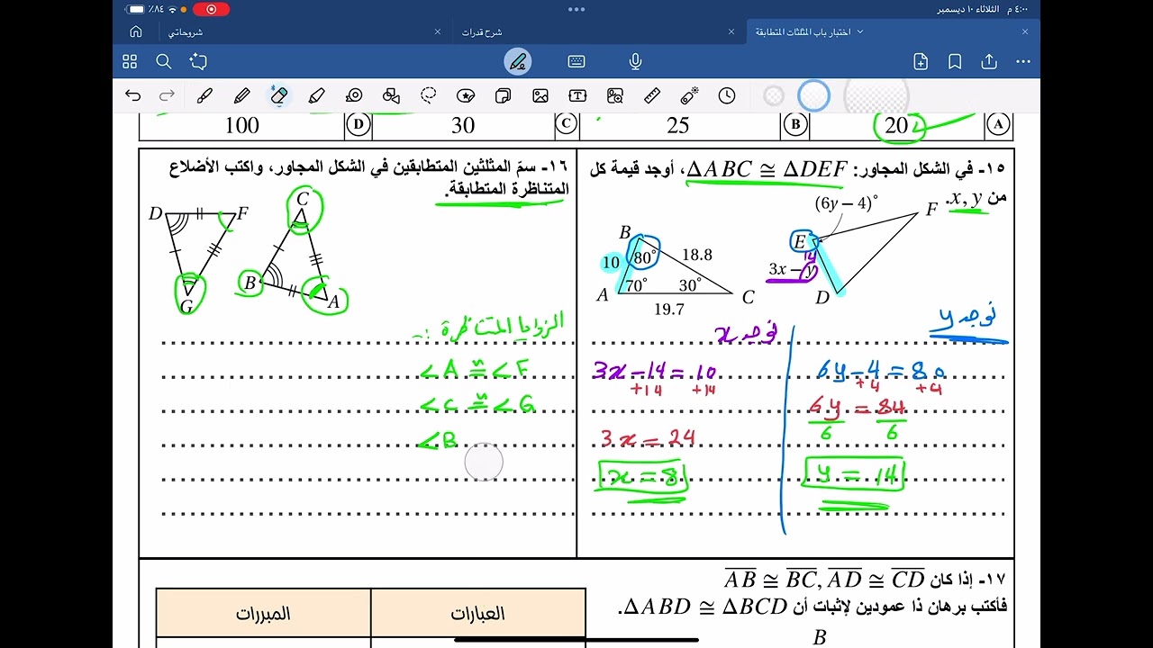
Task: Tap the answer choice 25
Action: (x=678, y=125)
